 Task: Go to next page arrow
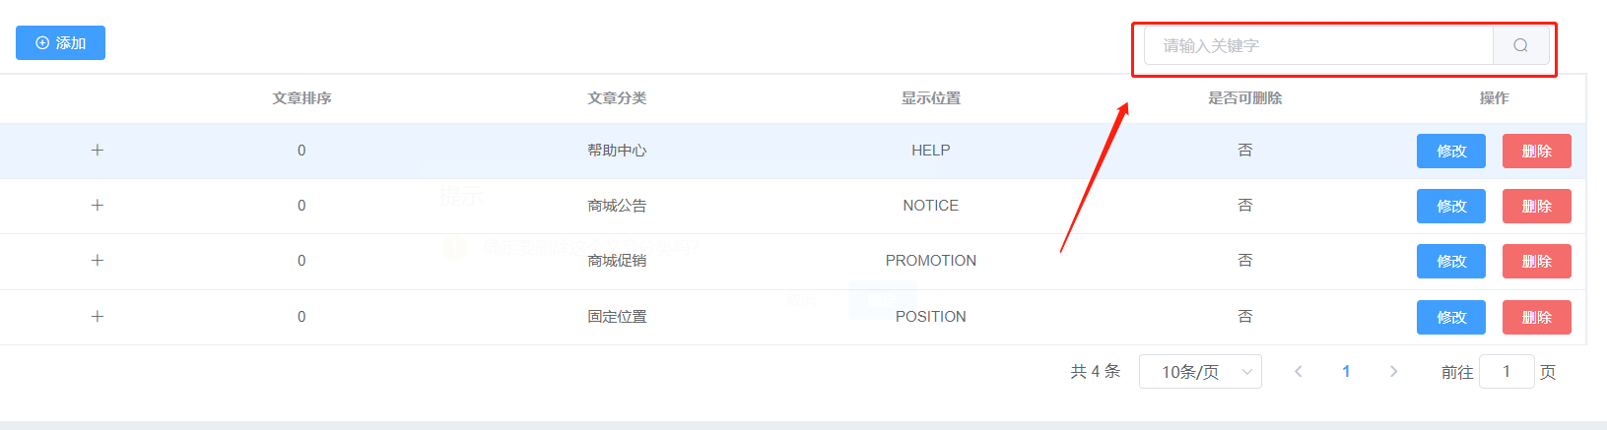click(x=1393, y=372)
